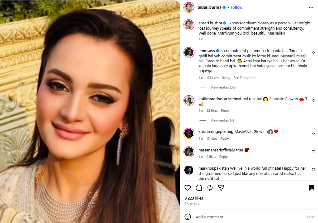Expand View replies (4)
The height and width of the screenshot is (223, 318).
point(222,120)
